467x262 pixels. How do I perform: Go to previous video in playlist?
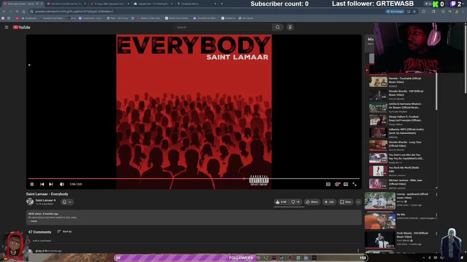pyautogui.click(x=42, y=184)
